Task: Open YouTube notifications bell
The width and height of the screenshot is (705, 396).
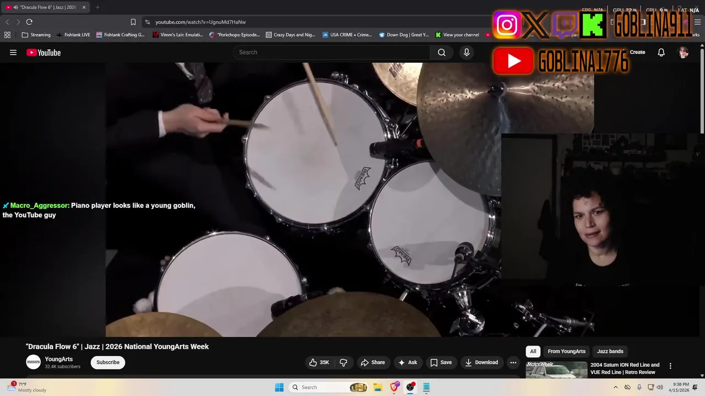Action: (661, 52)
